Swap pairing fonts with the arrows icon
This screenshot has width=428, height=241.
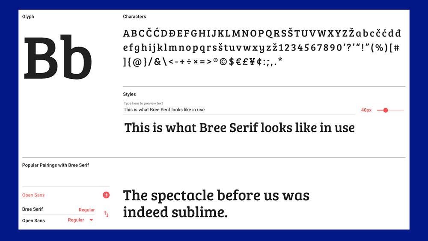pos(106,214)
